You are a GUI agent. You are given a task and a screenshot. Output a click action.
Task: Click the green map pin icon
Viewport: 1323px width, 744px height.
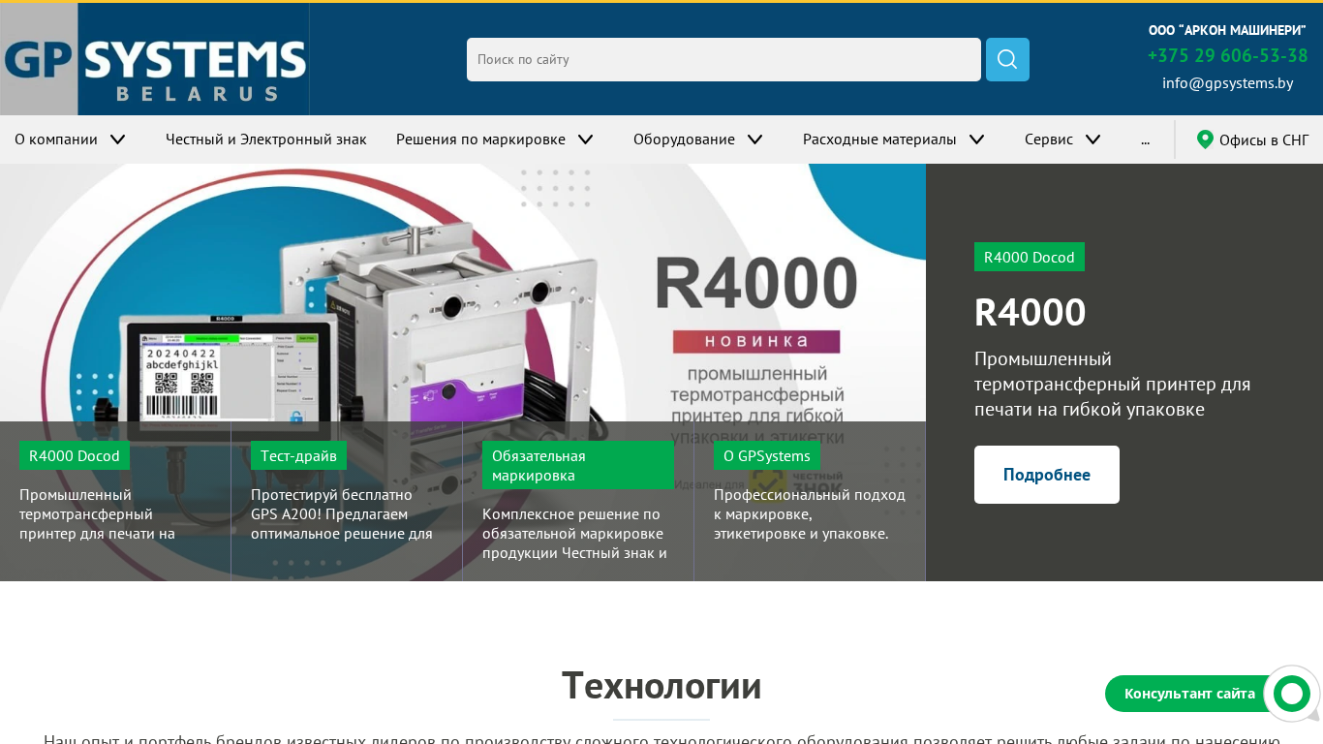click(x=1205, y=139)
